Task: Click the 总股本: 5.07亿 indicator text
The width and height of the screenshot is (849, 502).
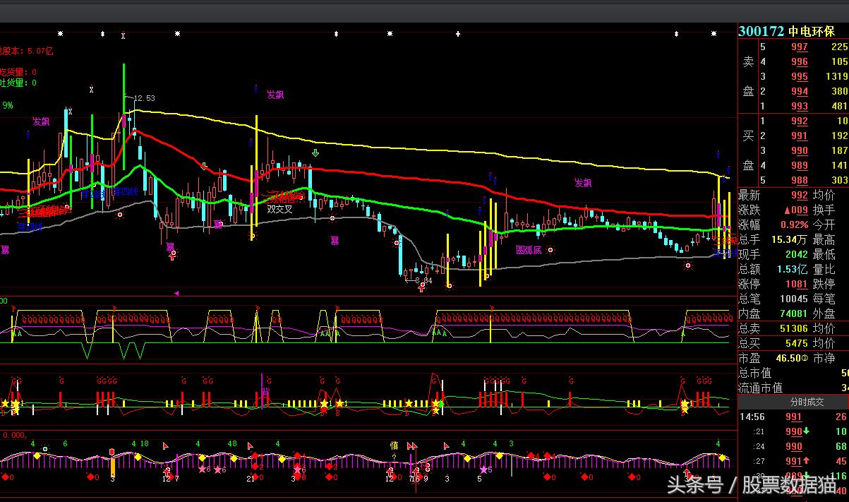Action: [27, 51]
